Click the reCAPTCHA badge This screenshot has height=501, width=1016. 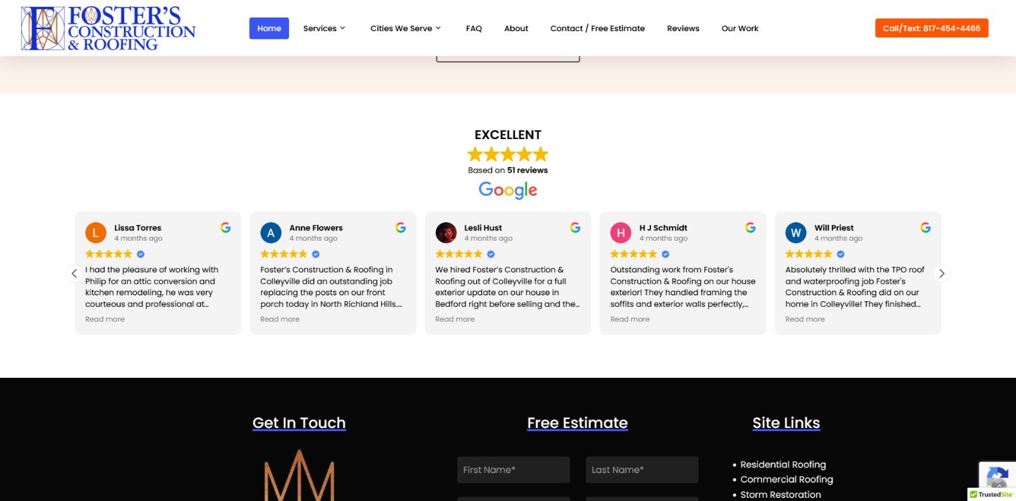coord(998,475)
